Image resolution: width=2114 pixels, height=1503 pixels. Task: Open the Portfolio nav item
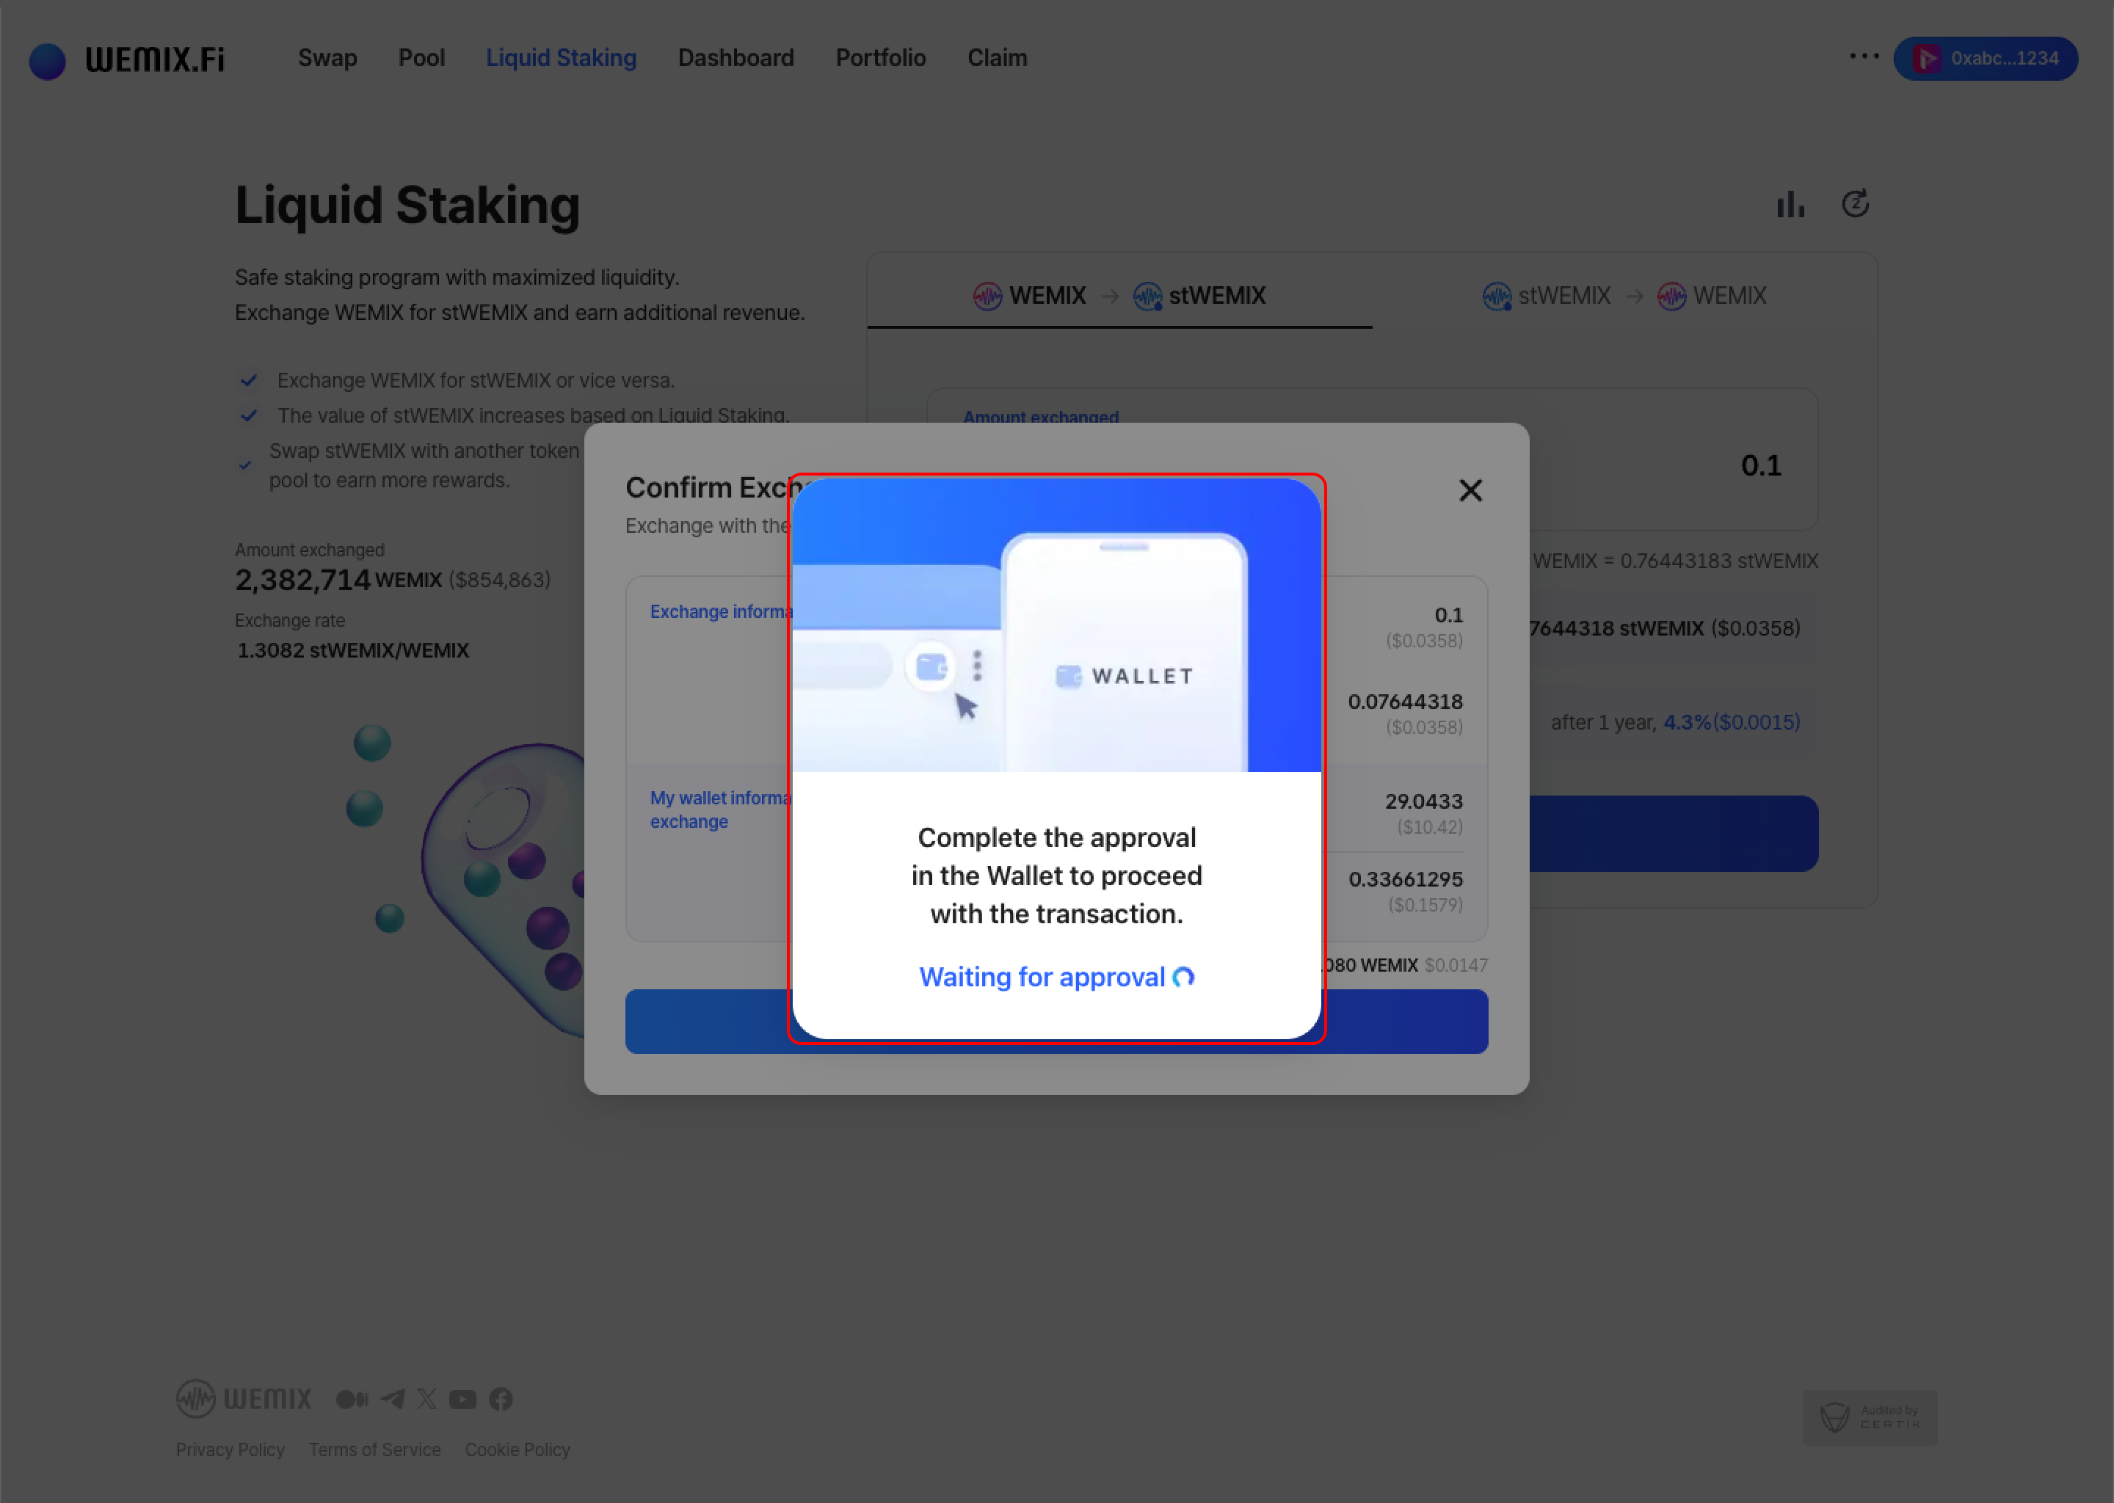tap(880, 58)
